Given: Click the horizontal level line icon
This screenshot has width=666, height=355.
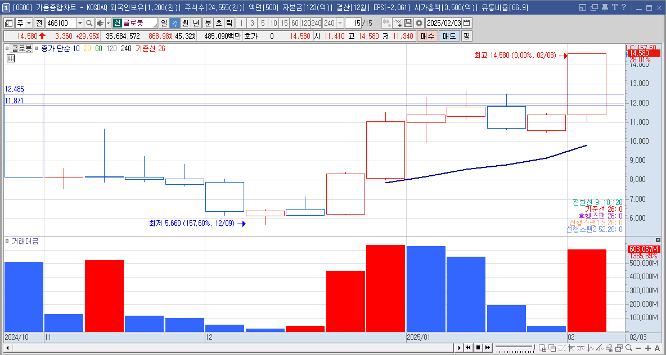Looking at the screenshot, I should (x=580, y=348).
